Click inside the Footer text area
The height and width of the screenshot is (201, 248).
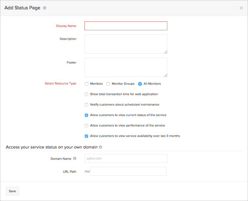pos(126,67)
